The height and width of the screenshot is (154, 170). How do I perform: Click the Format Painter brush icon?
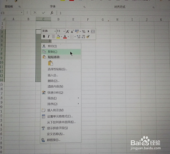(88, 36)
